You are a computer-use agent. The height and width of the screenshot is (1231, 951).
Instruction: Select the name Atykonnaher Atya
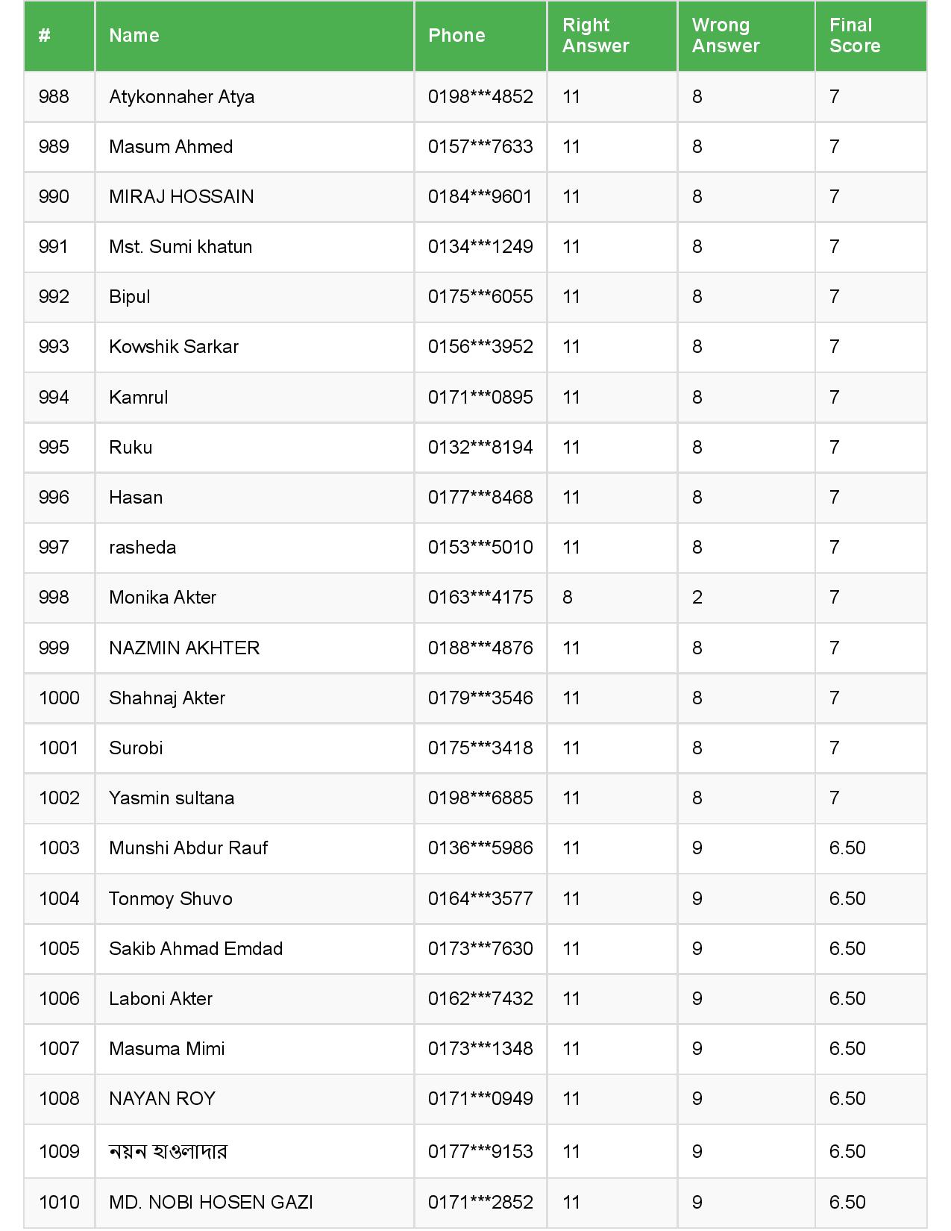(x=181, y=97)
